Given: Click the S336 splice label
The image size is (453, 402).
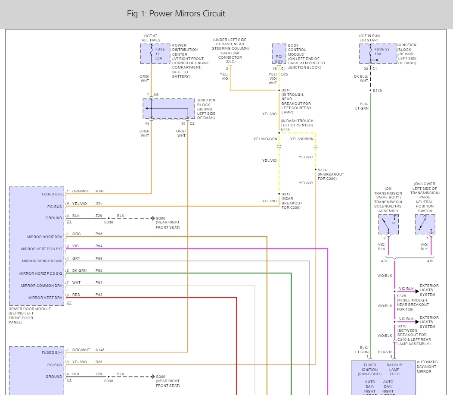Looking at the screenshot, I should pos(109,222).
